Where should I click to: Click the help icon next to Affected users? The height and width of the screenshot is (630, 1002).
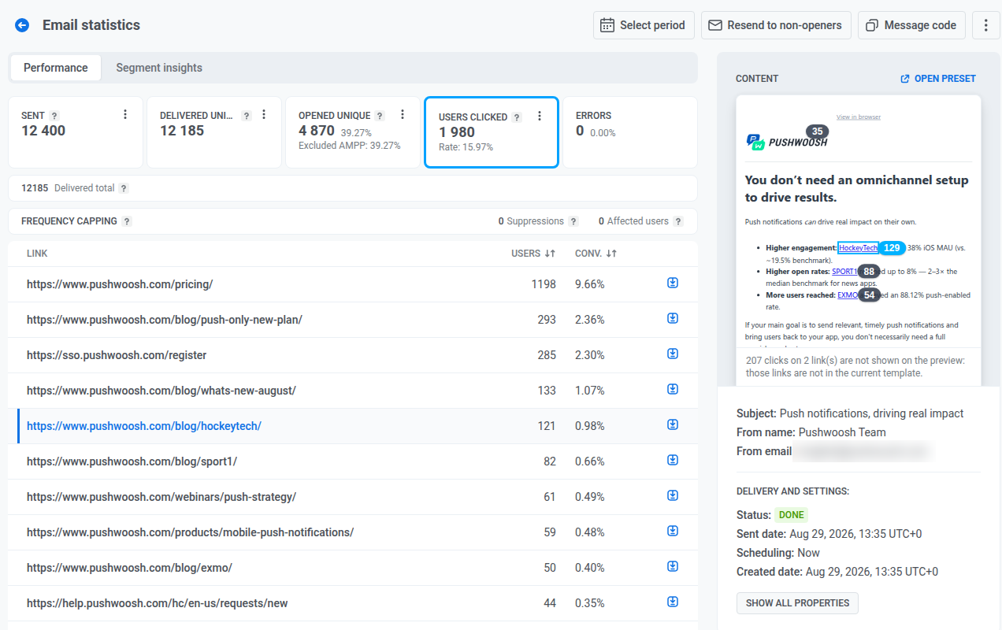click(x=678, y=221)
